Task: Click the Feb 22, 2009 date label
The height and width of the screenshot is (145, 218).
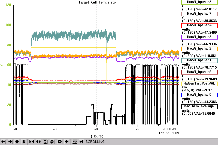Action: (169, 133)
